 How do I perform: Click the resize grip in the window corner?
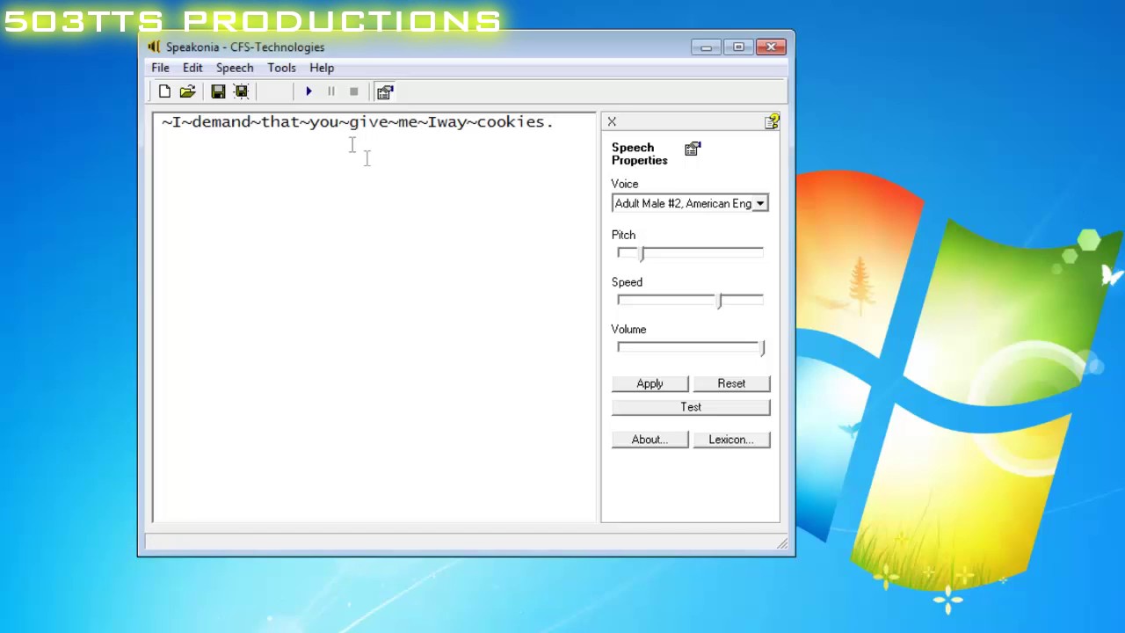tap(782, 544)
